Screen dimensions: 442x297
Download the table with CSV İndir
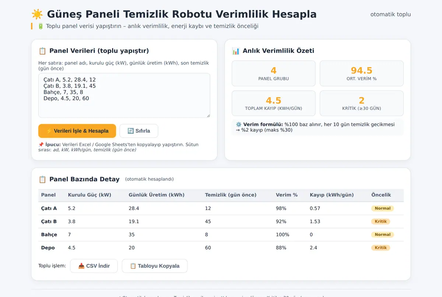[x=94, y=266]
